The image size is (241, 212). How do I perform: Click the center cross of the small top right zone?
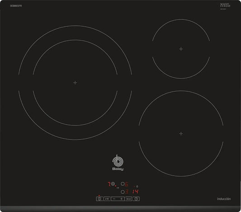tap(181, 49)
